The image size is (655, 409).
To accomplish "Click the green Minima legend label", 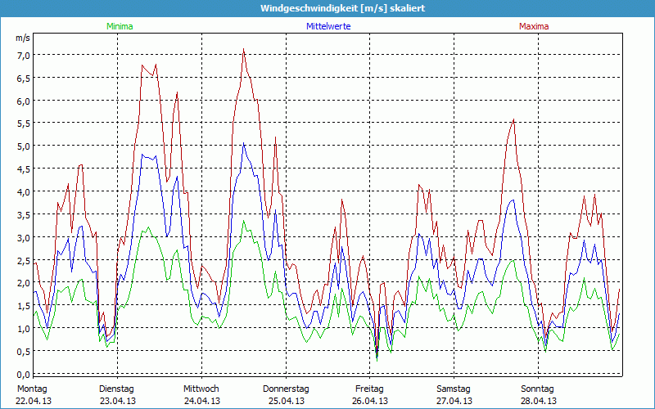I will click(x=120, y=26).
